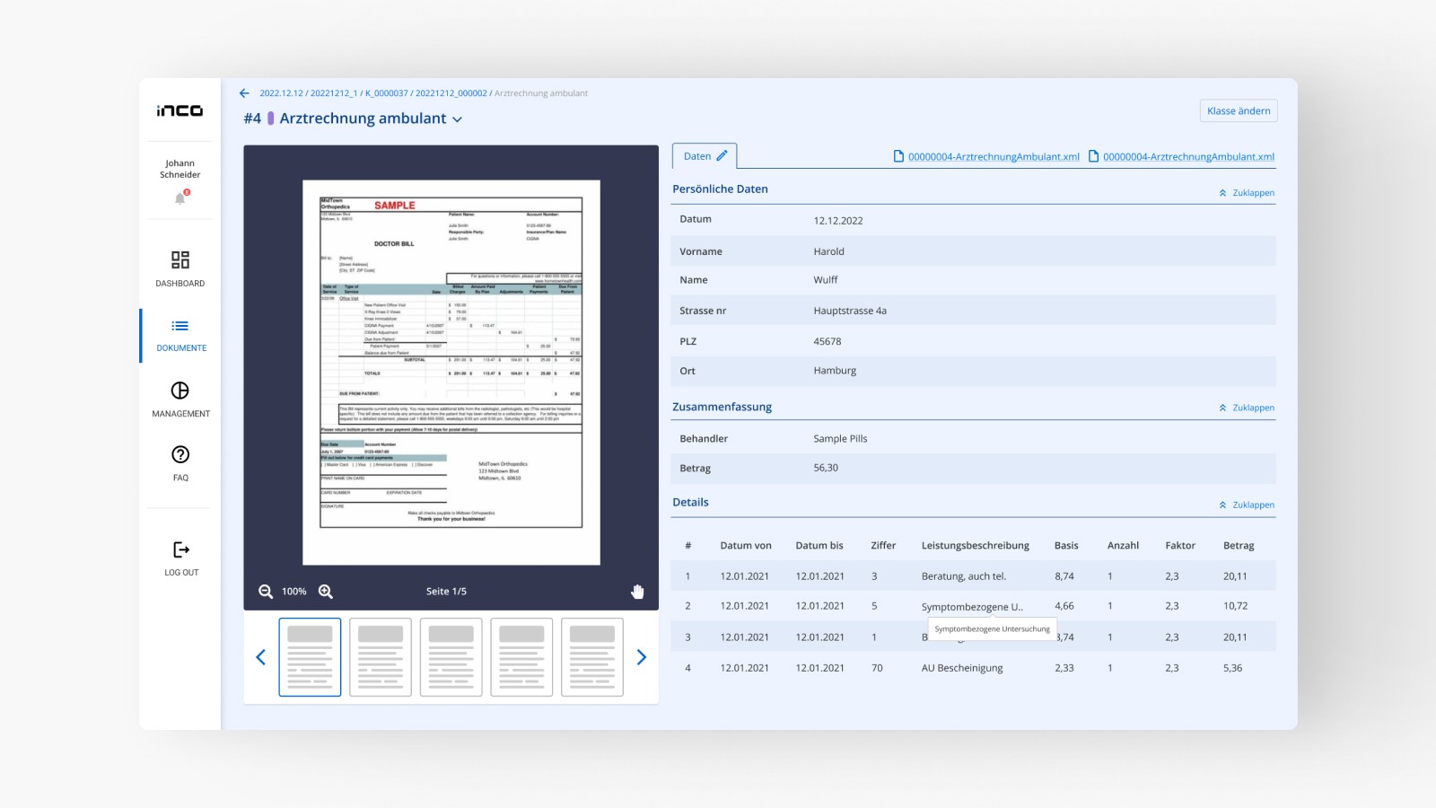Click Basis 8,74 in row 1
Screen dimensions: 1436x808
coord(1064,576)
